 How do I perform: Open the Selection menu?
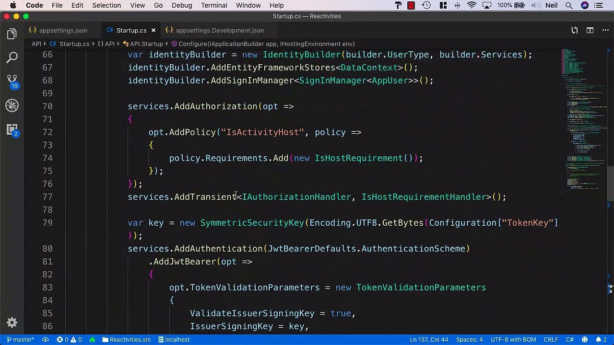[x=106, y=5]
